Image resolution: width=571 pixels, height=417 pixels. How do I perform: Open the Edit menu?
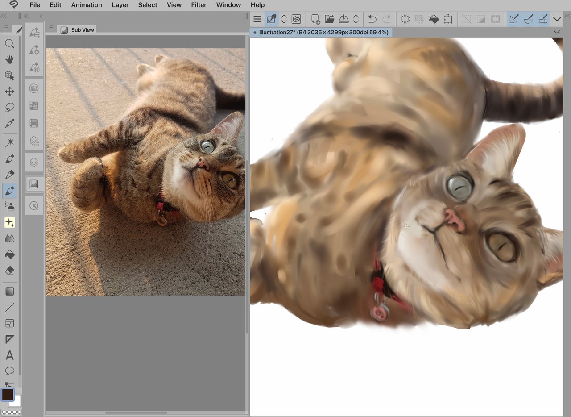pyautogui.click(x=55, y=5)
